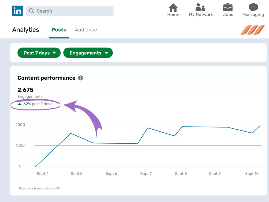Open Messaging
The width and height of the screenshot is (269, 202).
253,7
